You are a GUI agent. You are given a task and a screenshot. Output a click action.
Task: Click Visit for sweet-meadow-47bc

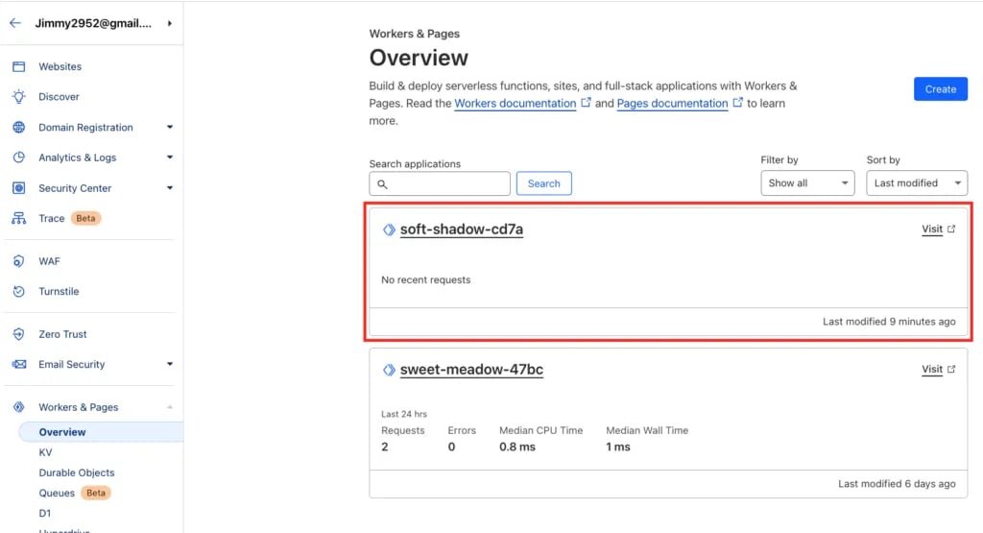pyautogui.click(x=932, y=370)
